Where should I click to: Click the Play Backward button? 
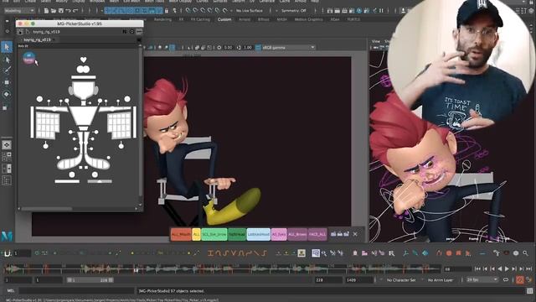click(500, 269)
